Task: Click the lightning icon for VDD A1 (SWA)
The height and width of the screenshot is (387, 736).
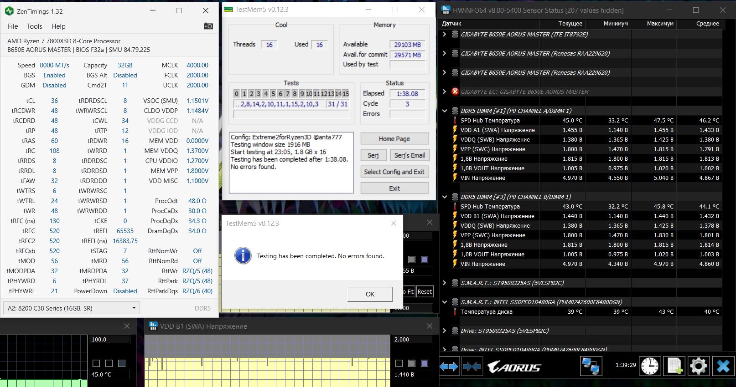Action: tap(455, 130)
